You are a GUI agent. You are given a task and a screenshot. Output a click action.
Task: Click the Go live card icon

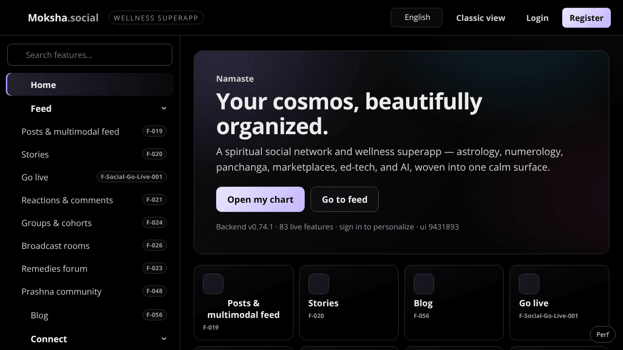point(529,284)
